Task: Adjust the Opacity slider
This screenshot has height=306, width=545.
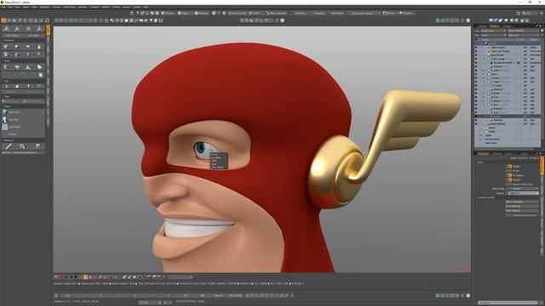Action: 522,193
